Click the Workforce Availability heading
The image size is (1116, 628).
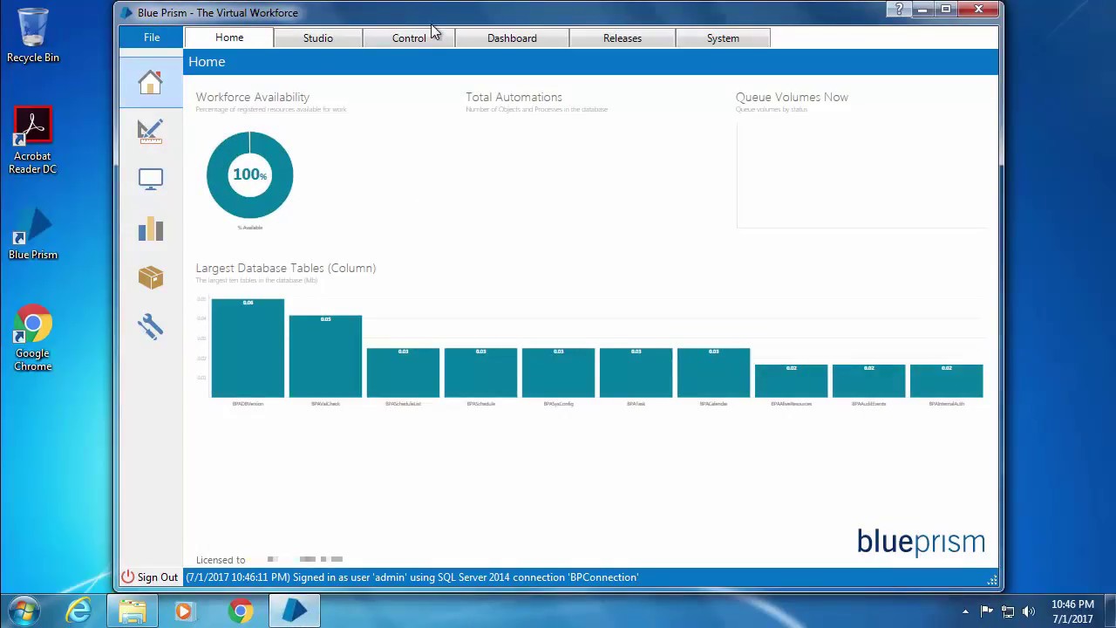point(253,97)
